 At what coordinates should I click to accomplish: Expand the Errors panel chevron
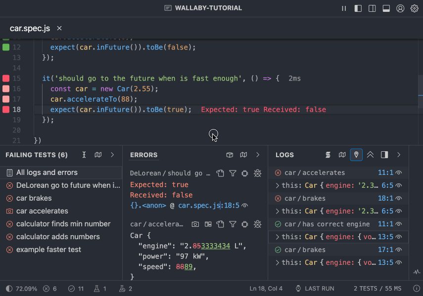click(x=258, y=155)
